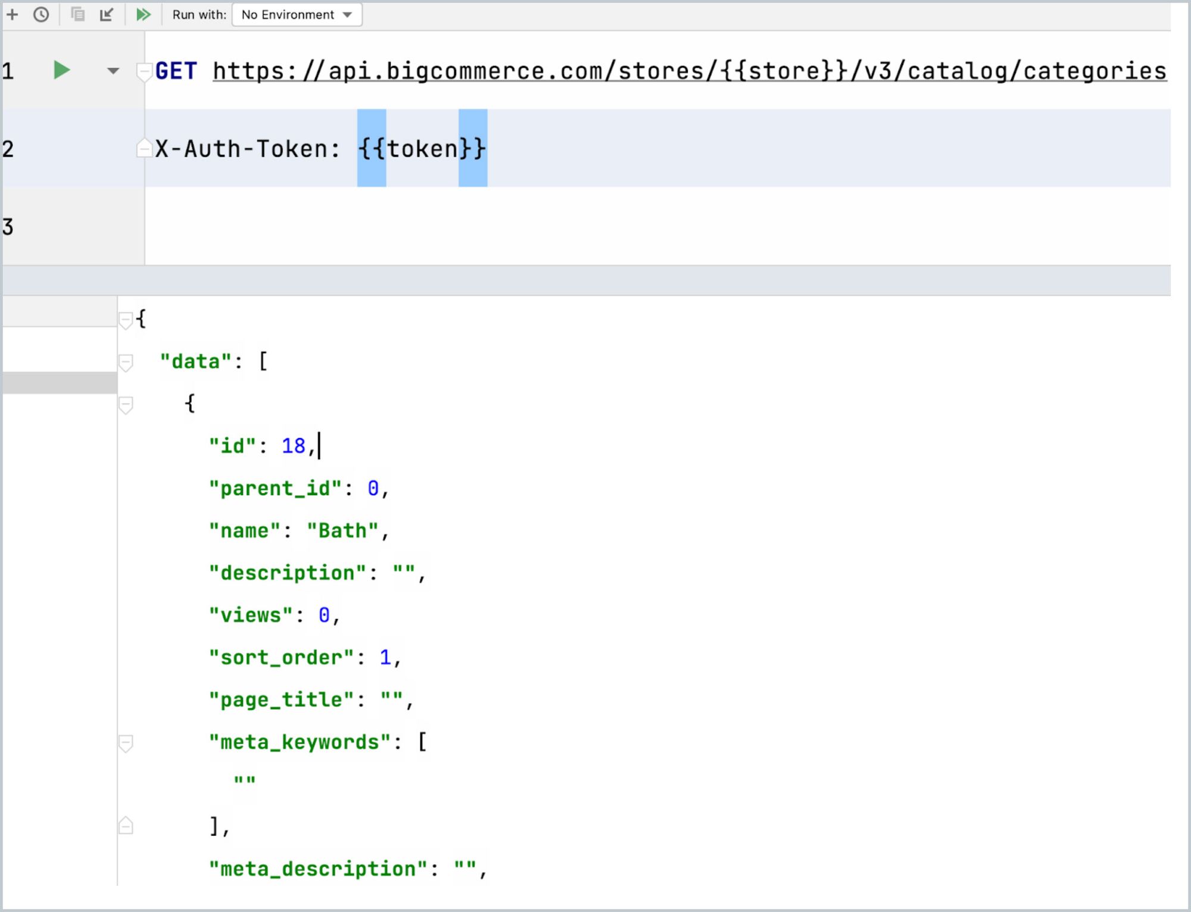Click the "meta_description" key
1191x912 pixels.
[318, 869]
